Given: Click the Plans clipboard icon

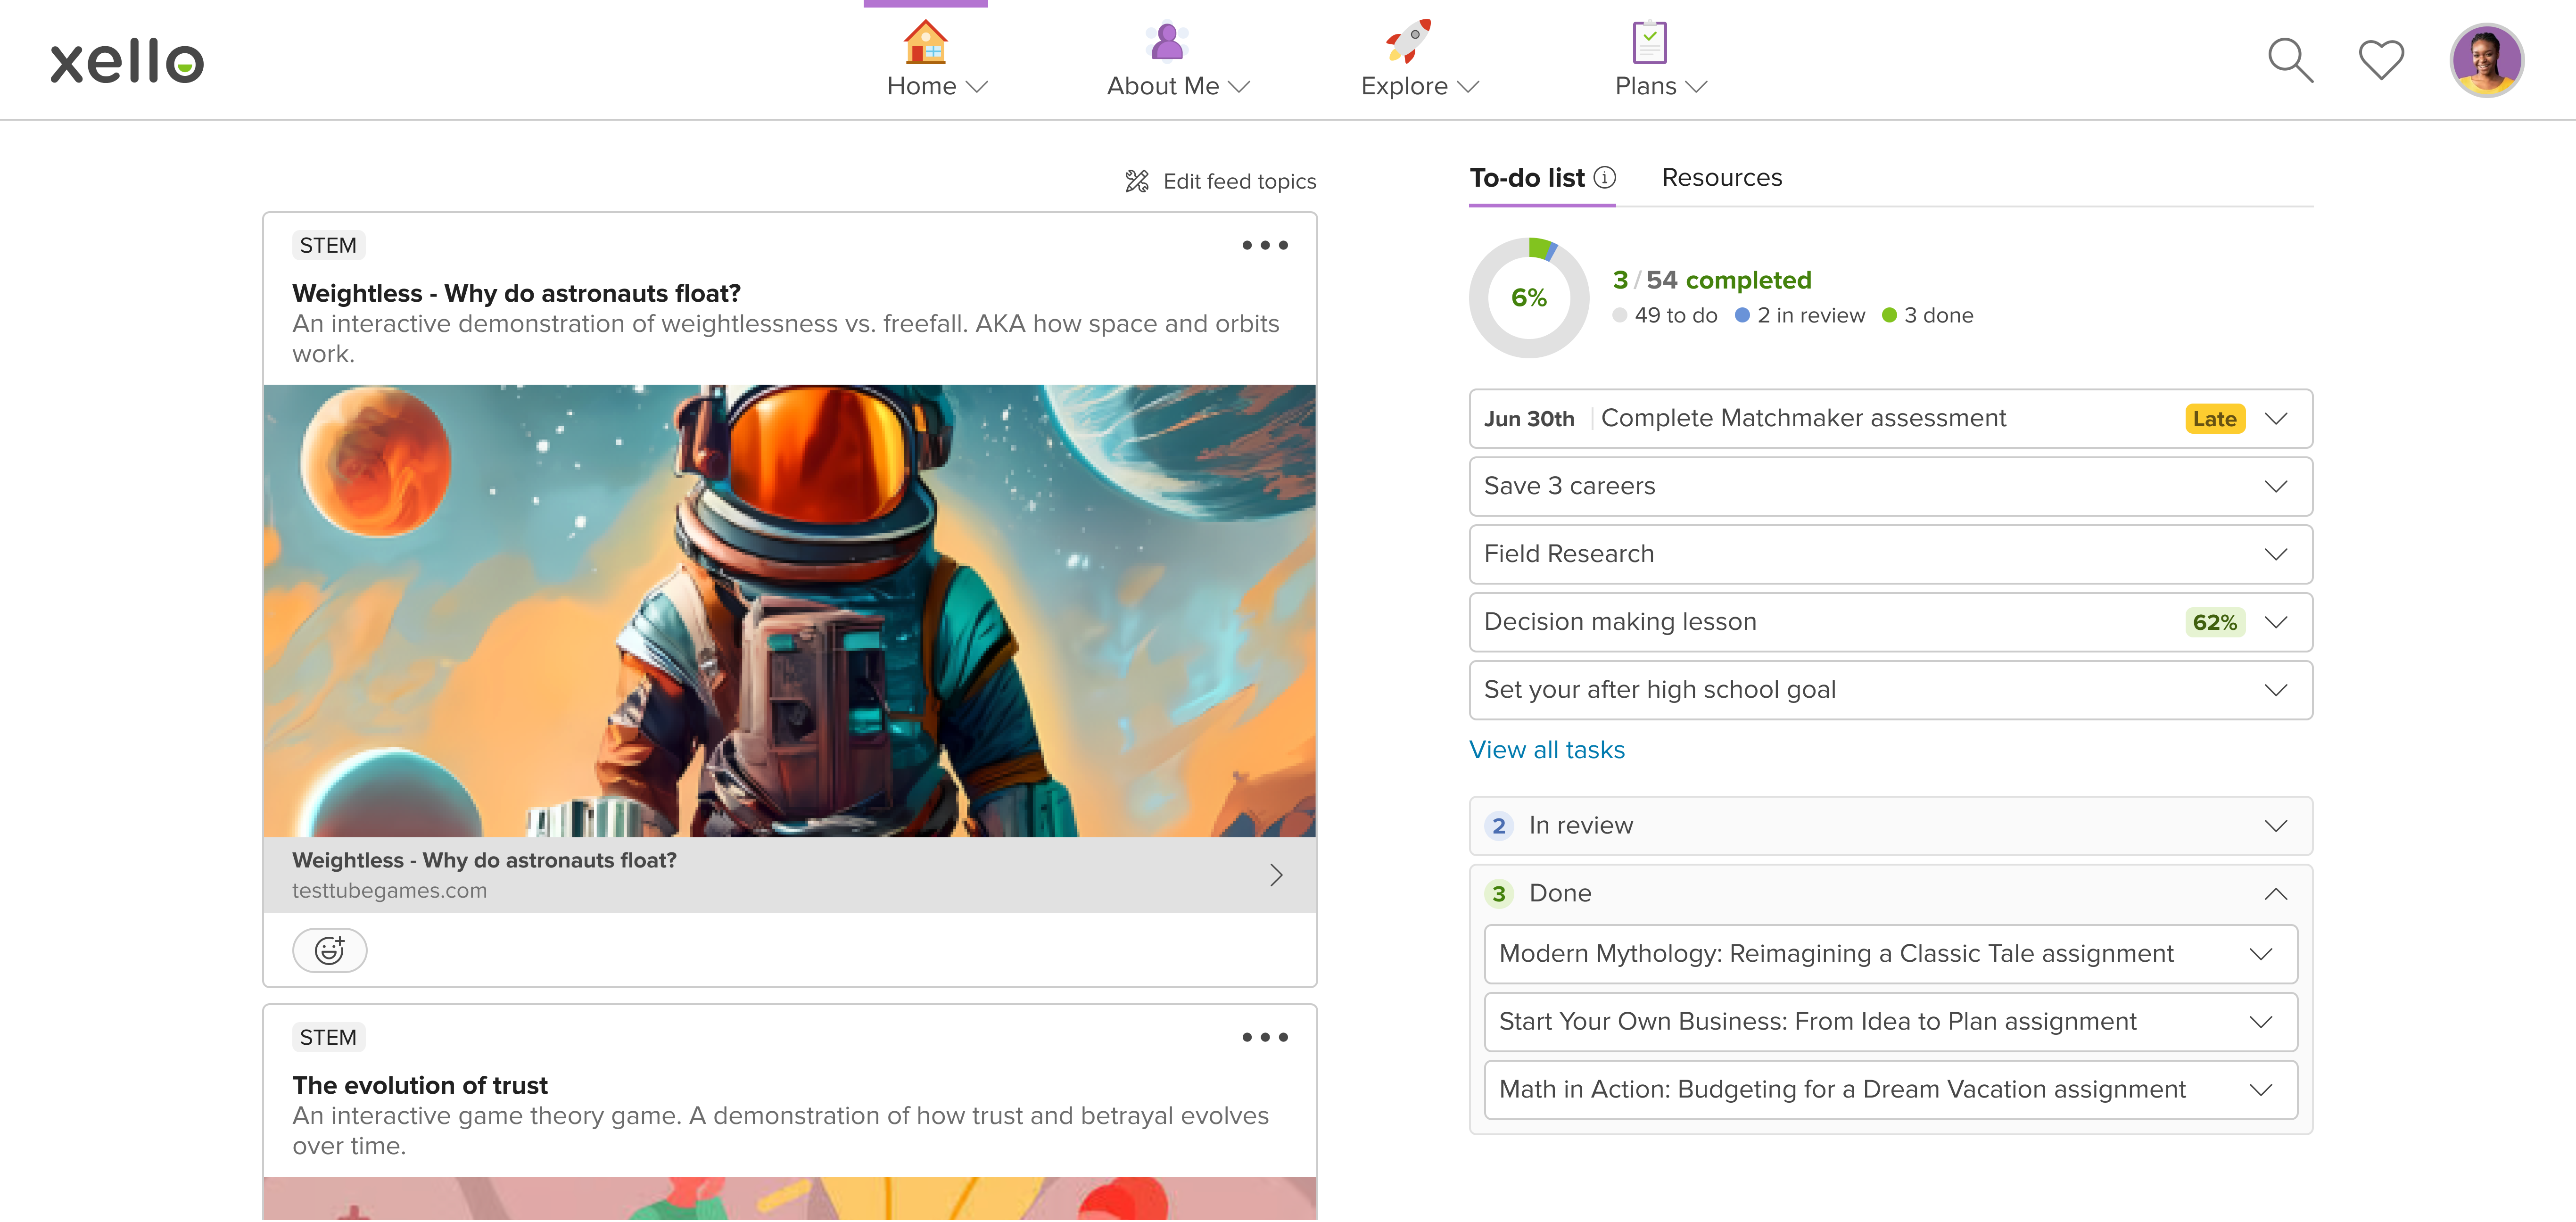Looking at the screenshot, I should [1649, 42].
